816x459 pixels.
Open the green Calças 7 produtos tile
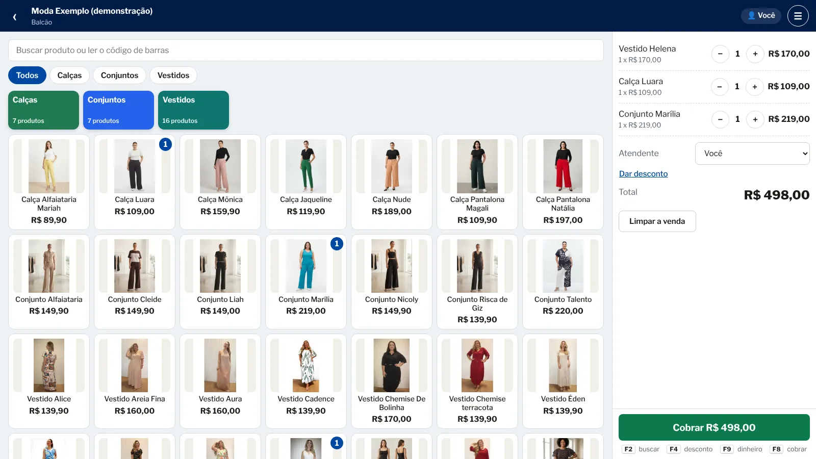[43, 110]
